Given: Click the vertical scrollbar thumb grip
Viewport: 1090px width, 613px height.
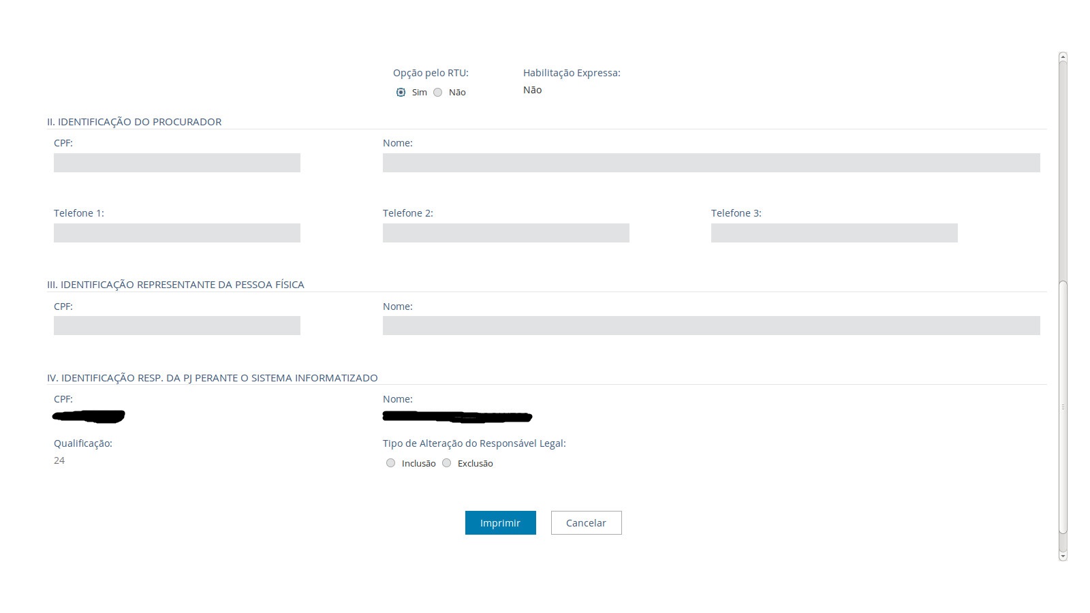Looking at the screenshot, I should pos(1063,407).
